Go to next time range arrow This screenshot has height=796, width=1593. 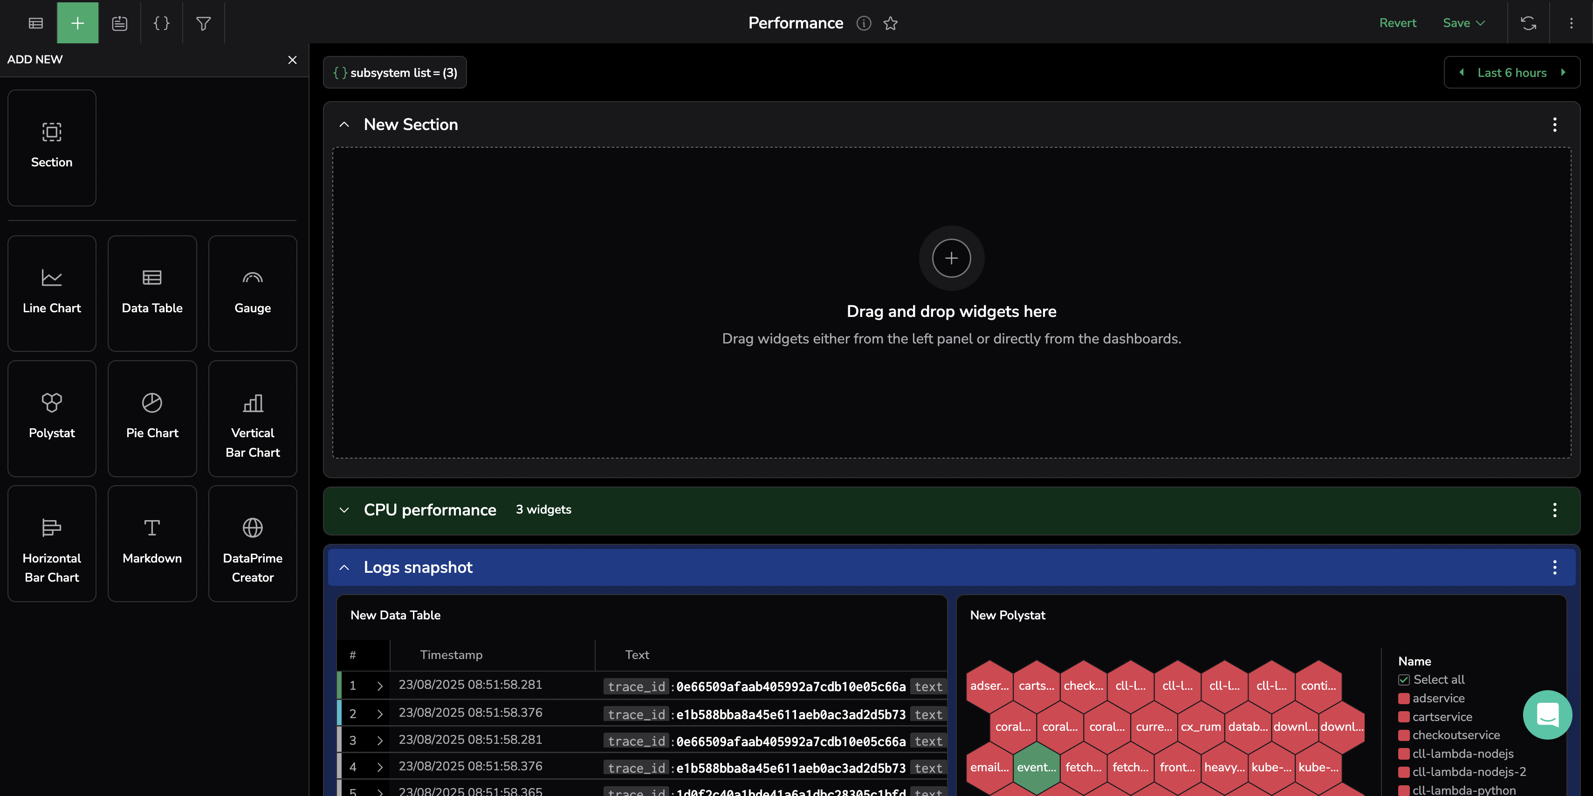tap(1563, 72)
